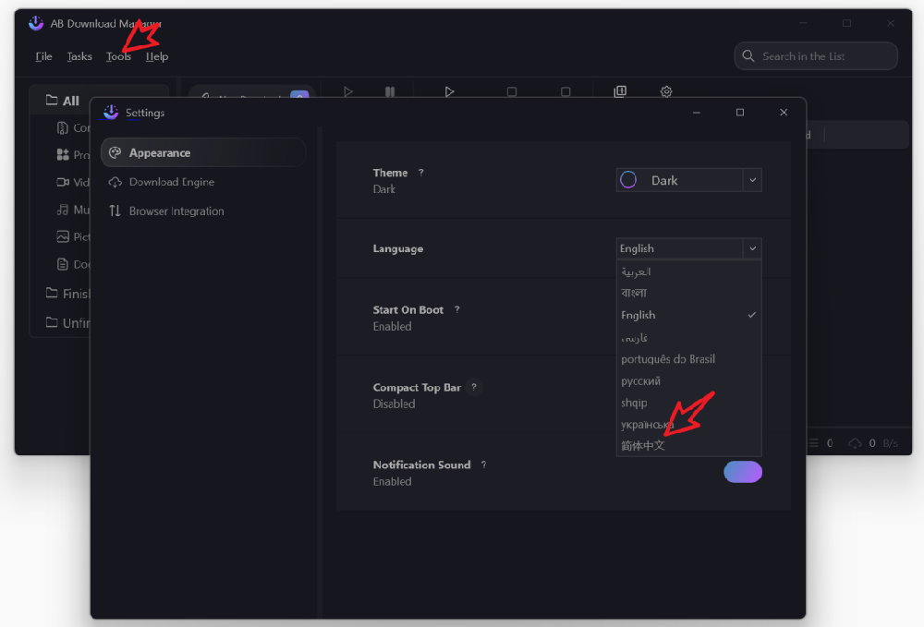Viewport: 924px width, 627px height.
Task: Select the Unfinished folder
Action: click(x=67, y=322)
